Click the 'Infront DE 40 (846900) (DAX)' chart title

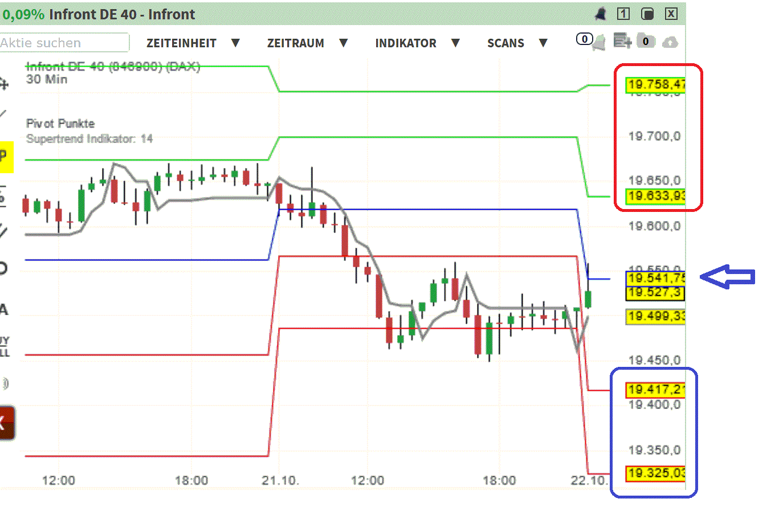coord(113,67)
